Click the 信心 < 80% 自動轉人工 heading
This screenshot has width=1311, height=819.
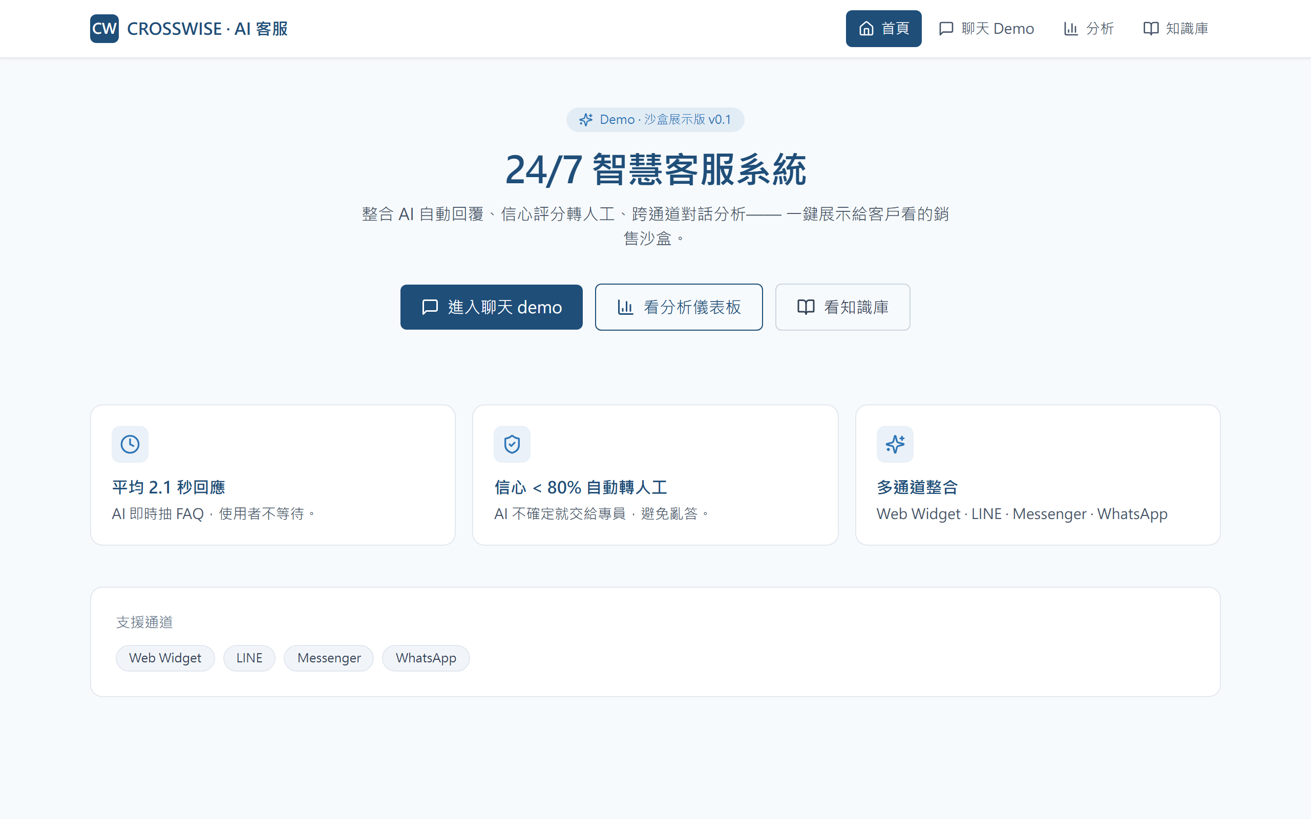point(580,487)
